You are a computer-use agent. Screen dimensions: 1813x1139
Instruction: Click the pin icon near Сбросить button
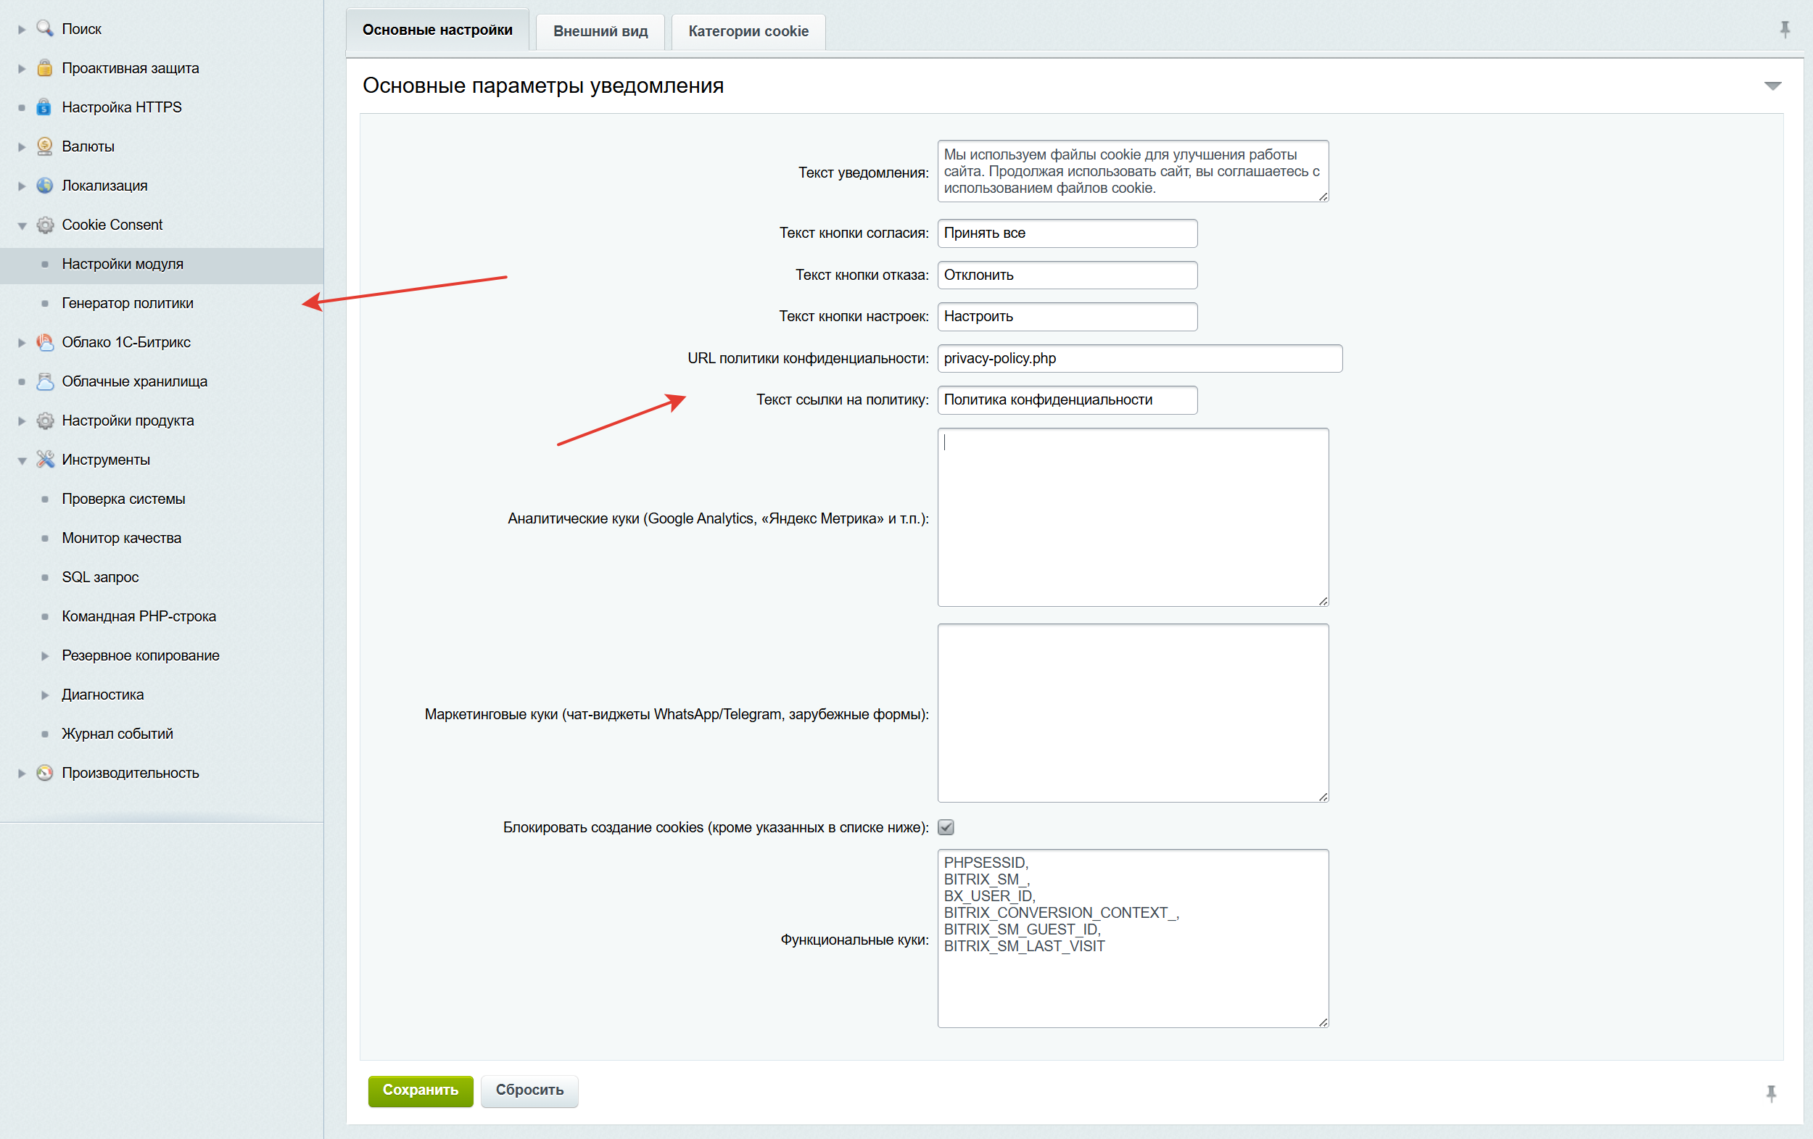(x=1771, y=1093)
